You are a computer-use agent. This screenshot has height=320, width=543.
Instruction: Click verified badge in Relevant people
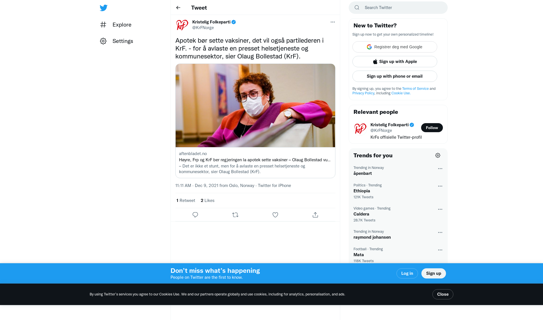412,125
